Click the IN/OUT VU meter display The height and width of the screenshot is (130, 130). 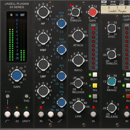(x=17, y=37)
